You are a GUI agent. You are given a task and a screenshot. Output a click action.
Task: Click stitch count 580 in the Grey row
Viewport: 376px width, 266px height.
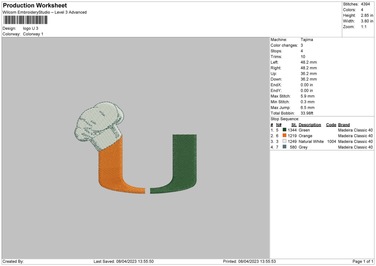pos(293,147)
